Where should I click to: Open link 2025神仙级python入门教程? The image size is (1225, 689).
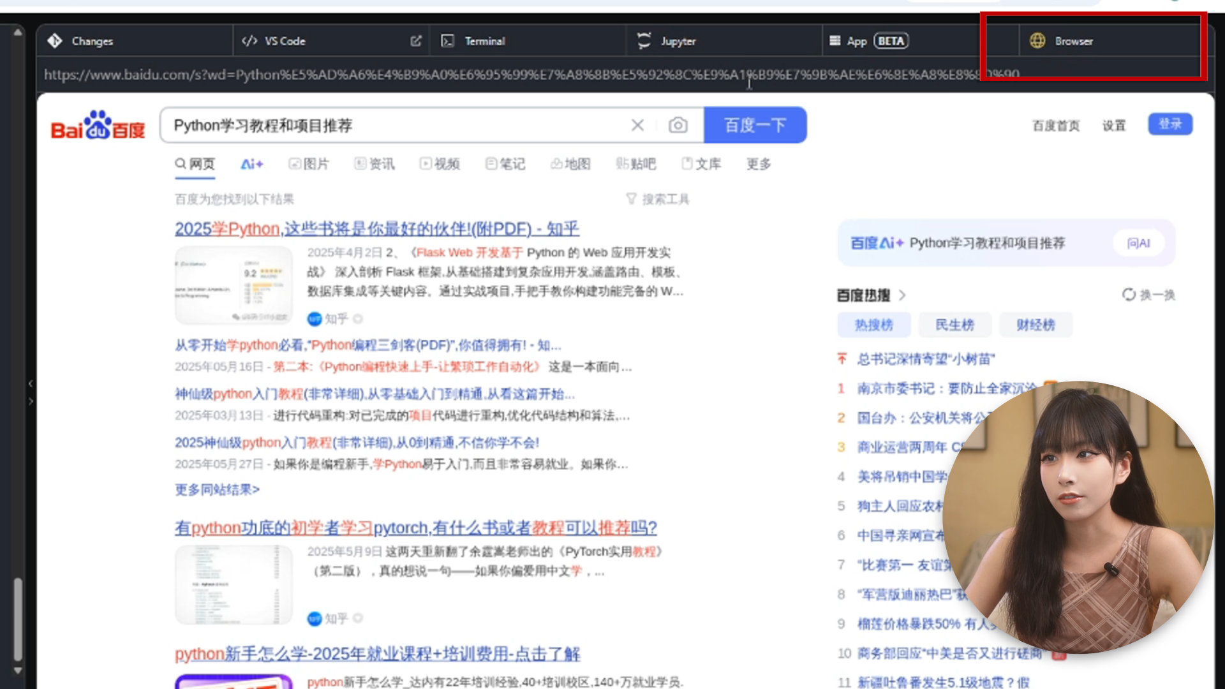(357, 442)
